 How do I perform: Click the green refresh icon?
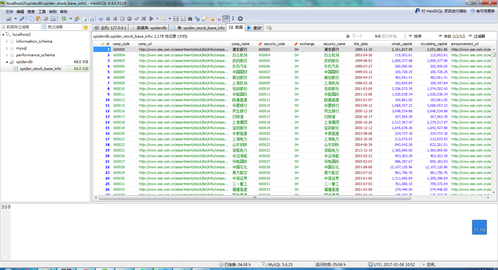click(x=64, y=19)
